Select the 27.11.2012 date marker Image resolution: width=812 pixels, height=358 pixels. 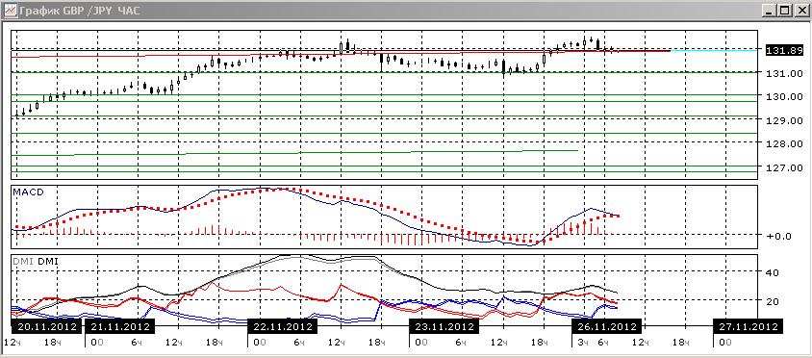point(748,327)
